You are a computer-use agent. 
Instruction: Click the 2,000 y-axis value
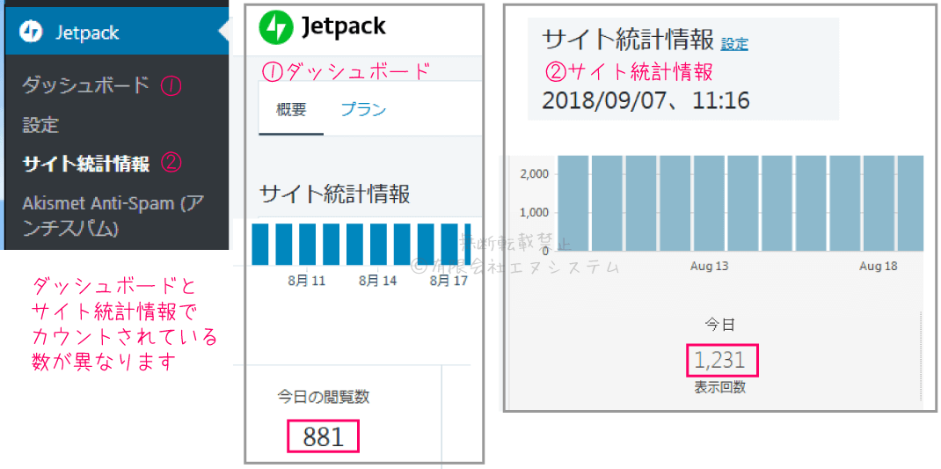click(534, 175)
